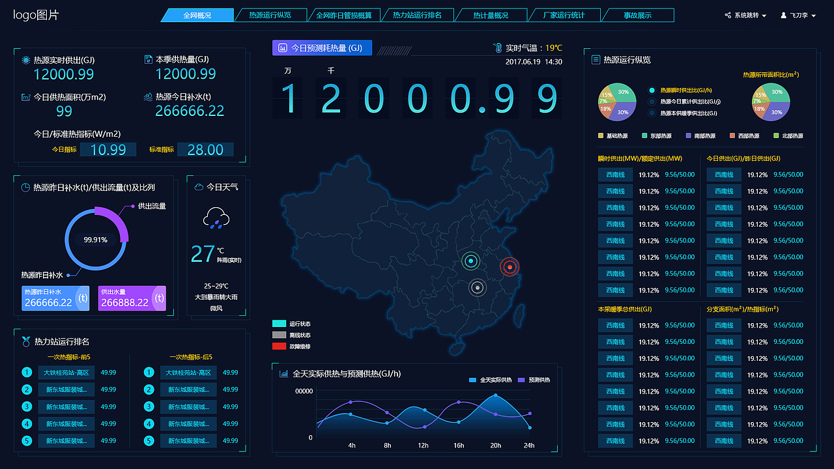Click the green running-status map marker

point(470,261)
